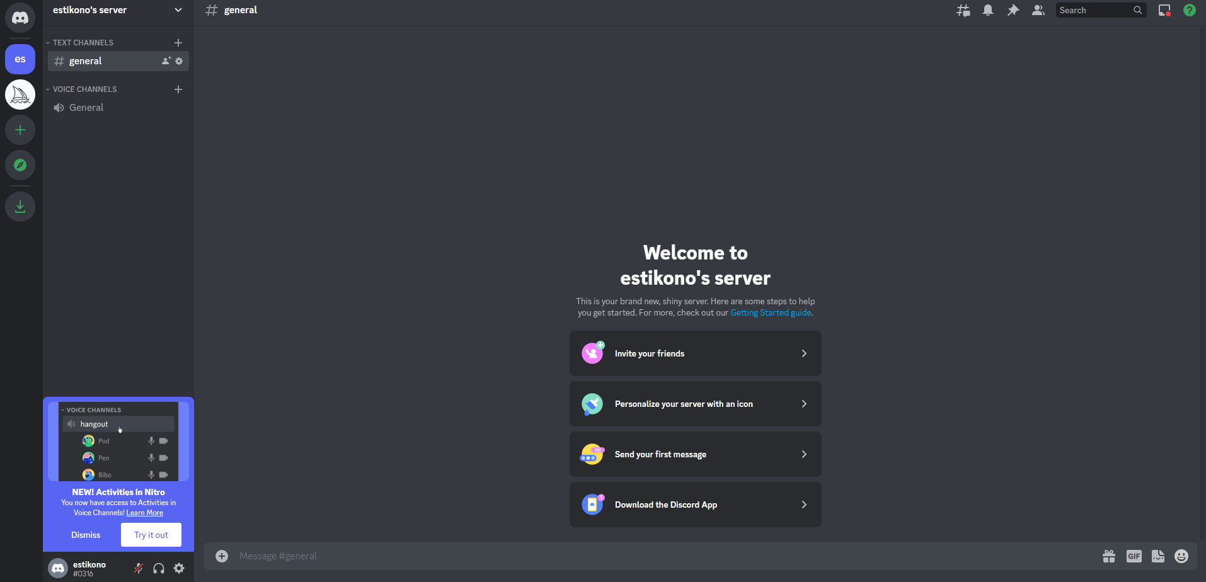Image resolution: width=1206 pixels, height=582 pixels.
Task: Click the Activities promo preview image
Action: click(x=118, y=441)
